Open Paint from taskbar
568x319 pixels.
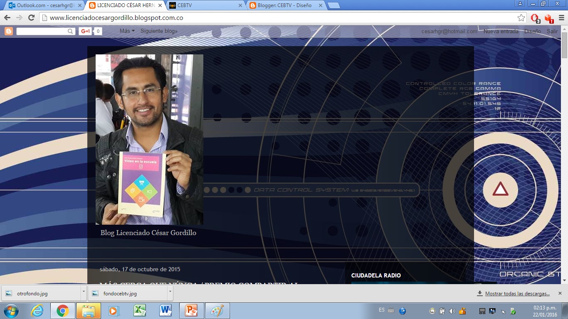click(x=217, y=311)
